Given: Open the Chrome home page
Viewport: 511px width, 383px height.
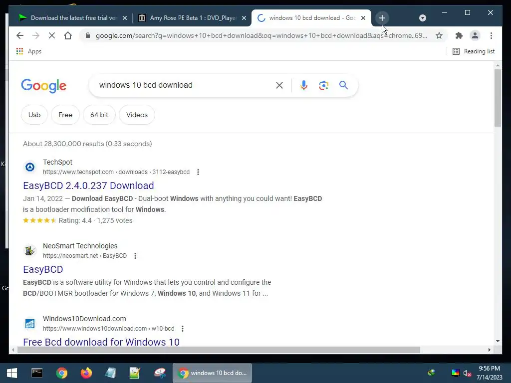Looking at the screenshot, I should tap(68, 35).
